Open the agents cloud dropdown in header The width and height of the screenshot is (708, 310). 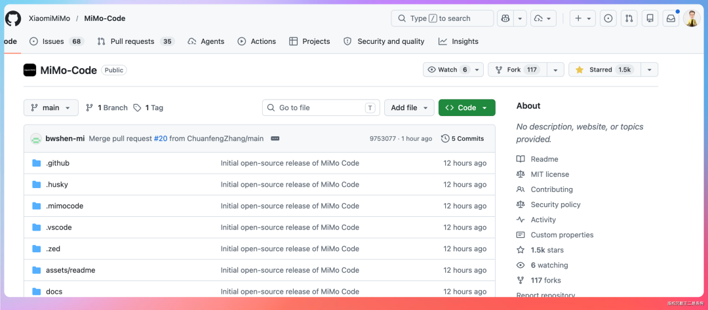543,18
